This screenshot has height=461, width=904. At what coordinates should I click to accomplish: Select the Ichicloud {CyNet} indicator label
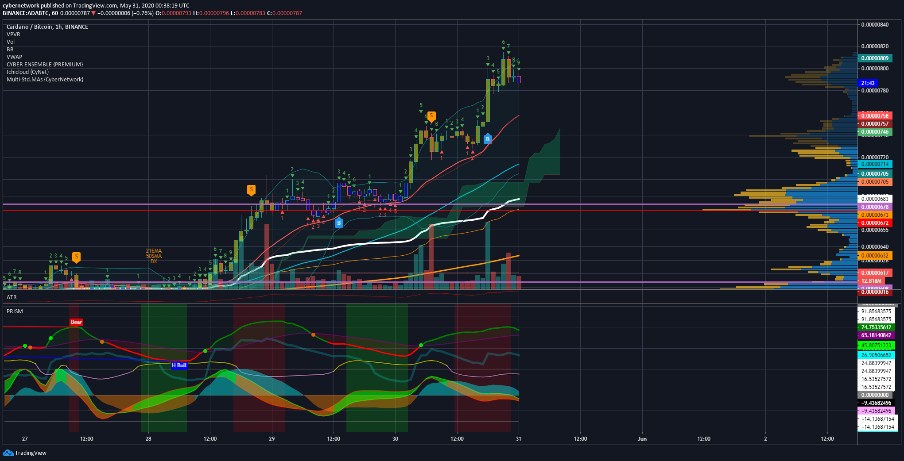pyautogui.click(x=28, y=72)
